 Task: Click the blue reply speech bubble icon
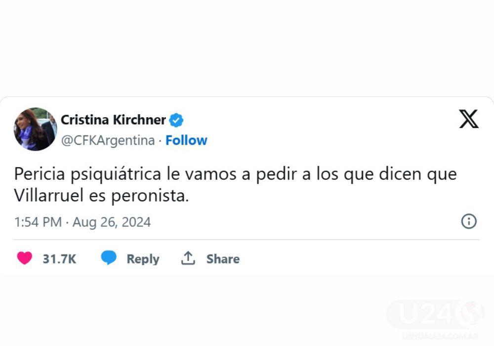pyautogui.click(x=109, y=258)
